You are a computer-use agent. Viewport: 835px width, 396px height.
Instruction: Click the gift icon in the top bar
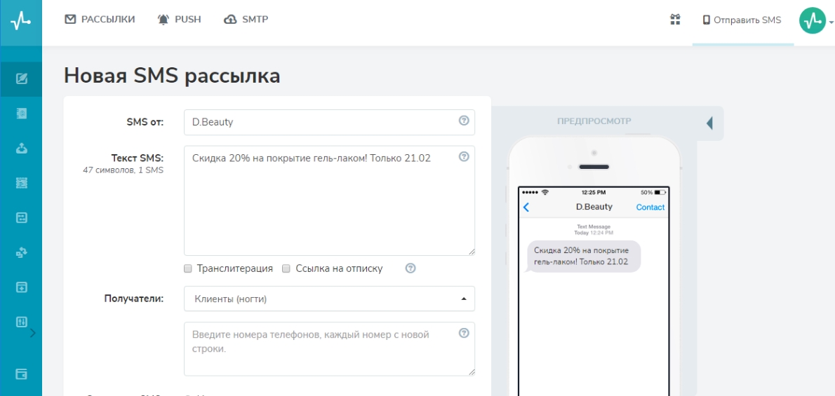[x=676, y=20]
